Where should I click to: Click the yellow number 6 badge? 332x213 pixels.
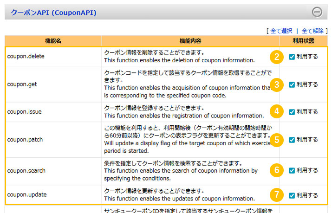coord(277,170)
